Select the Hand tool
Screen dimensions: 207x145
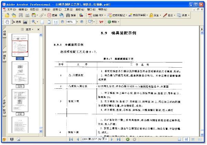click(7, 22)
